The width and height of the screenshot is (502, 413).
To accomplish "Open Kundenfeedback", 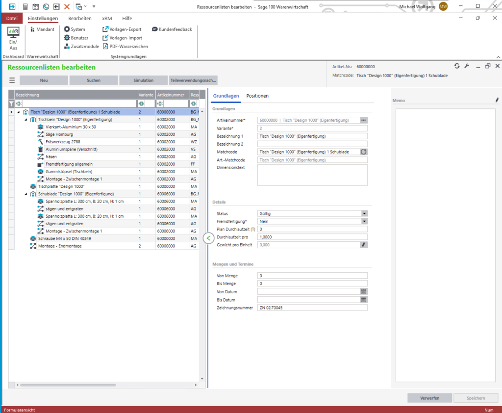I will coord(172,29).
